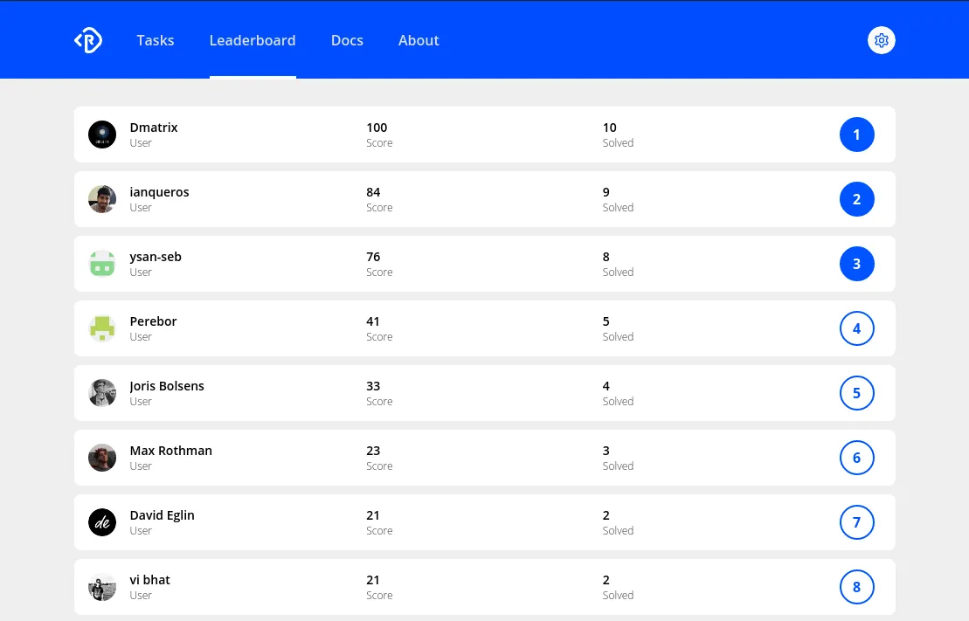Click the rank 1 badge
Image resolution: width=969 pixels, height=621 pixels.
856,135
